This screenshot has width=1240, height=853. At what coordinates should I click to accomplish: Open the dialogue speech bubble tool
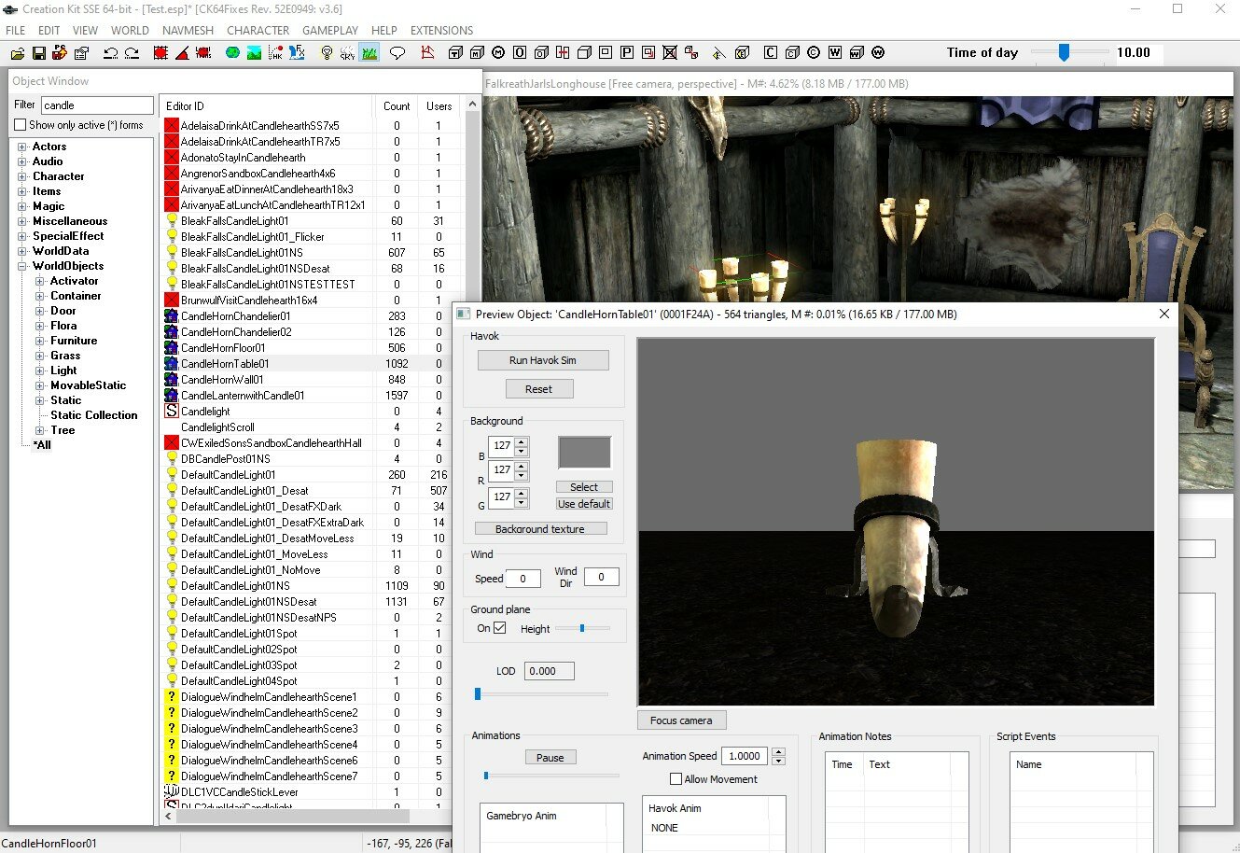coord(397,53)
